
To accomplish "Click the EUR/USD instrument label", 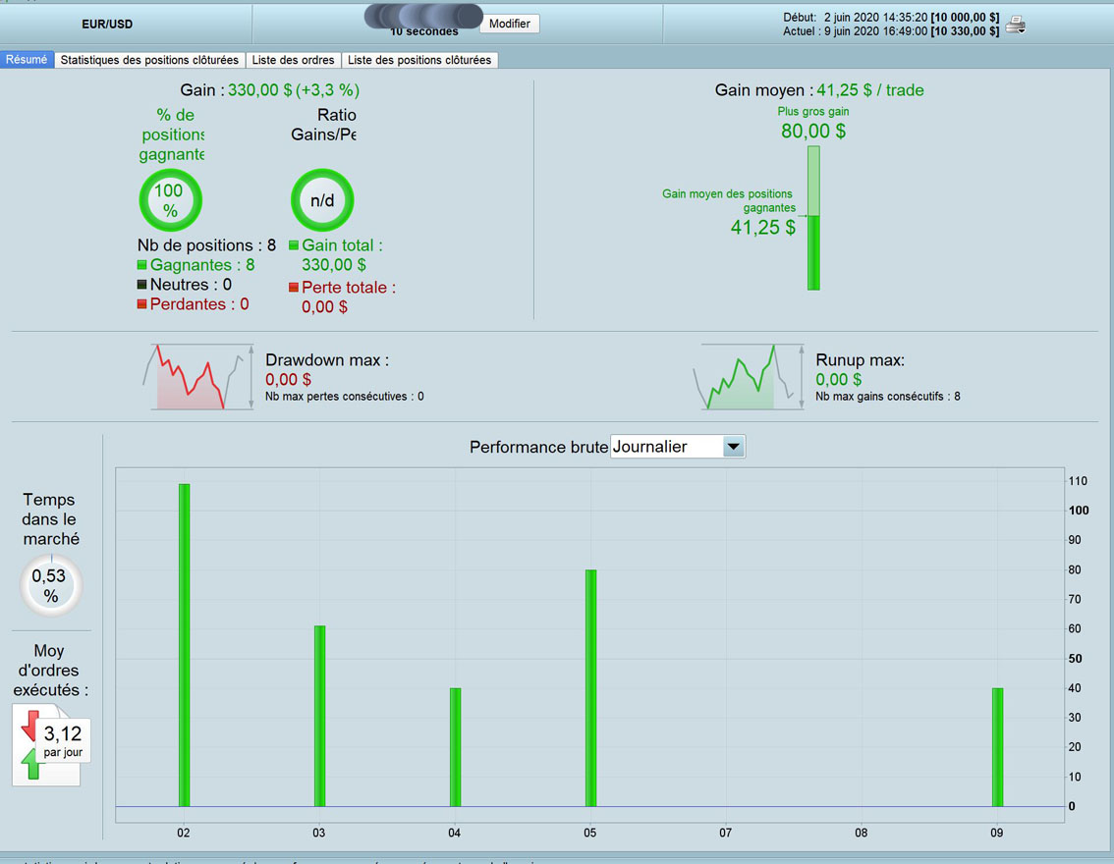I will (107, 25).
